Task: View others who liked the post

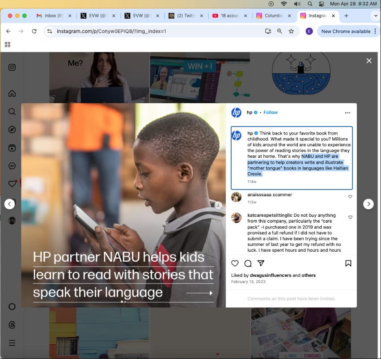Action: click(309, 275)
